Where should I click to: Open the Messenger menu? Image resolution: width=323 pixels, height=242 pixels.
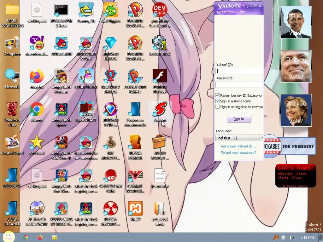[225, 12]
